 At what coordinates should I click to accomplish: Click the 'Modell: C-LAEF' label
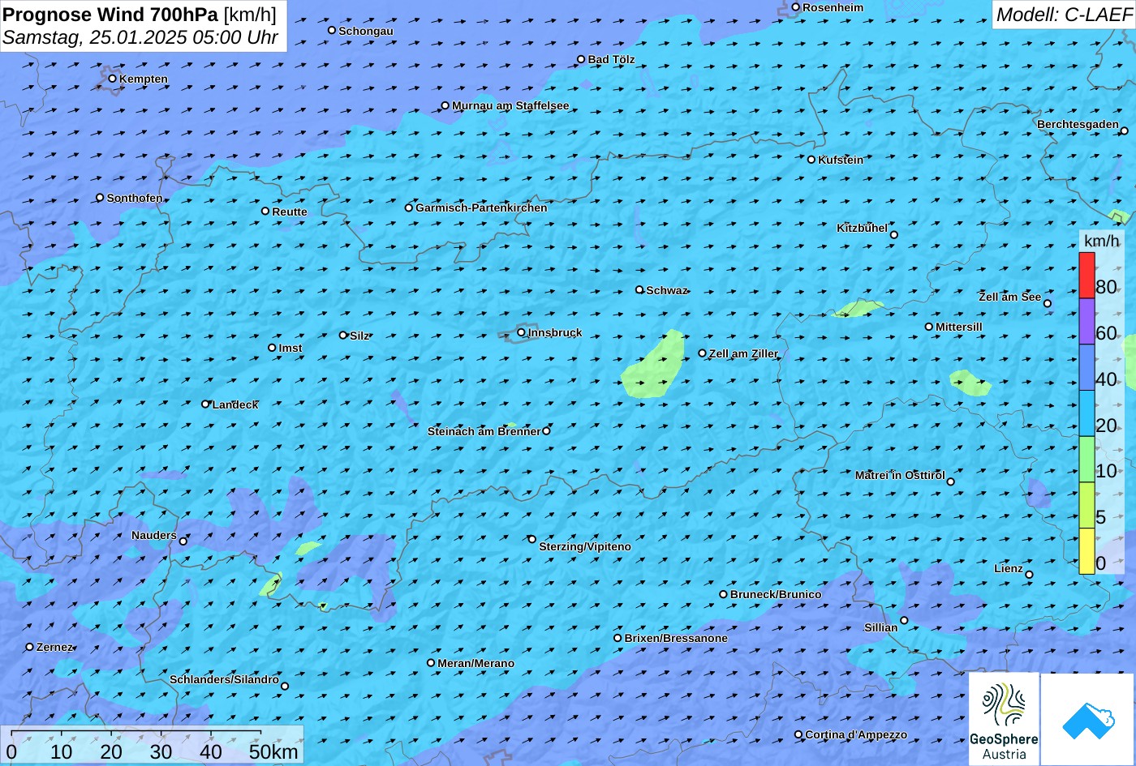point(1063,14)
